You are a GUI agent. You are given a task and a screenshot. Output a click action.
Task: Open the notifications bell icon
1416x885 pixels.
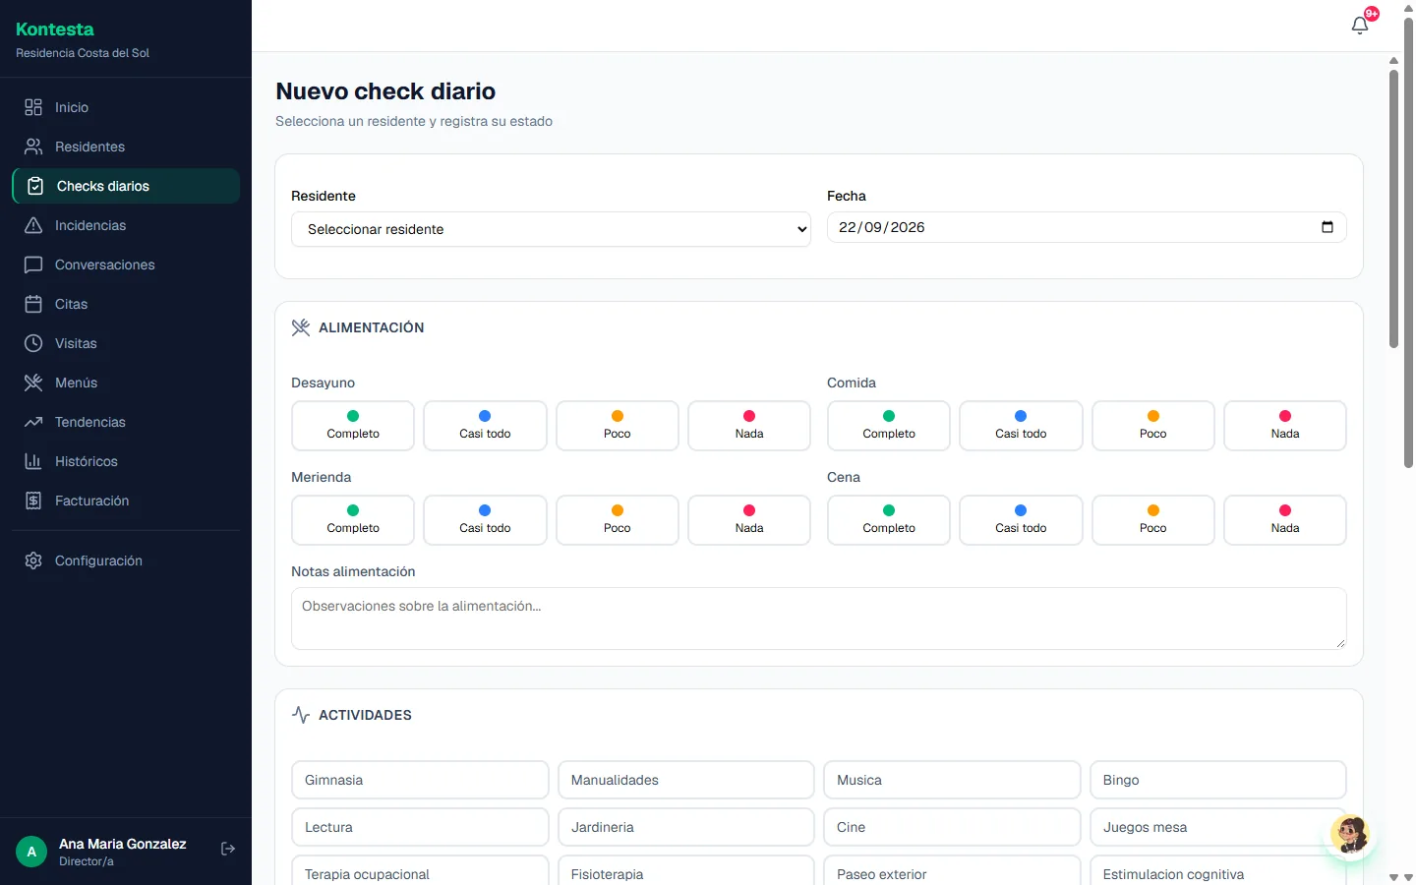[x=1360, y=26]
